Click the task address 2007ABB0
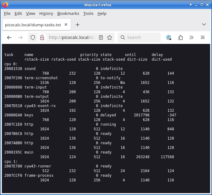The image size is (212, 195). 13,143
